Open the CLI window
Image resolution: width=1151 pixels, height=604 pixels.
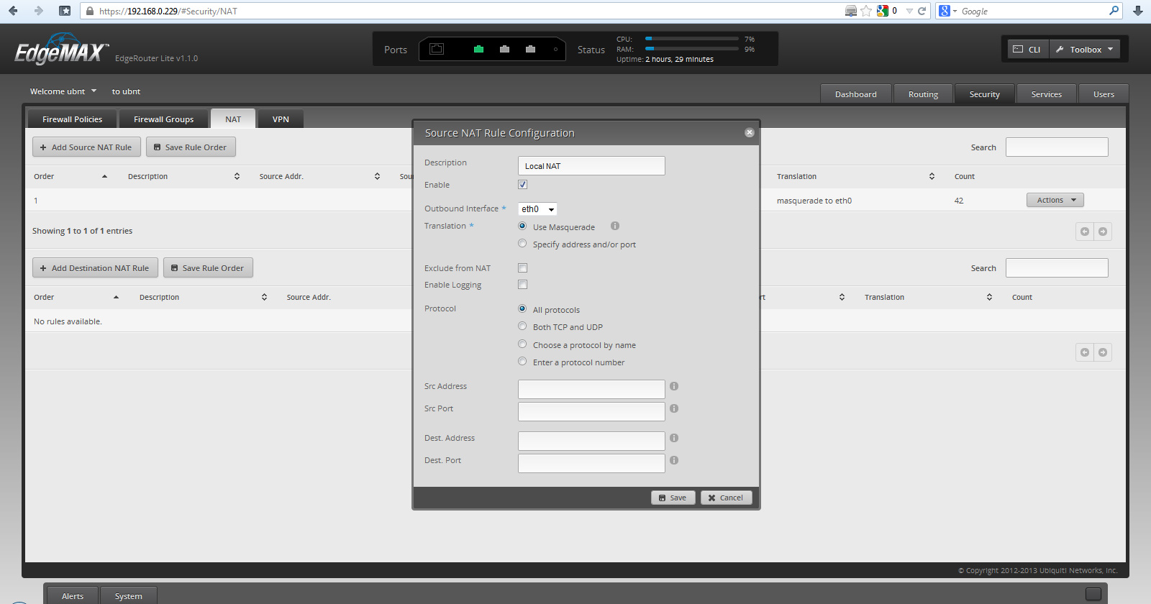tap(1027, 50)
